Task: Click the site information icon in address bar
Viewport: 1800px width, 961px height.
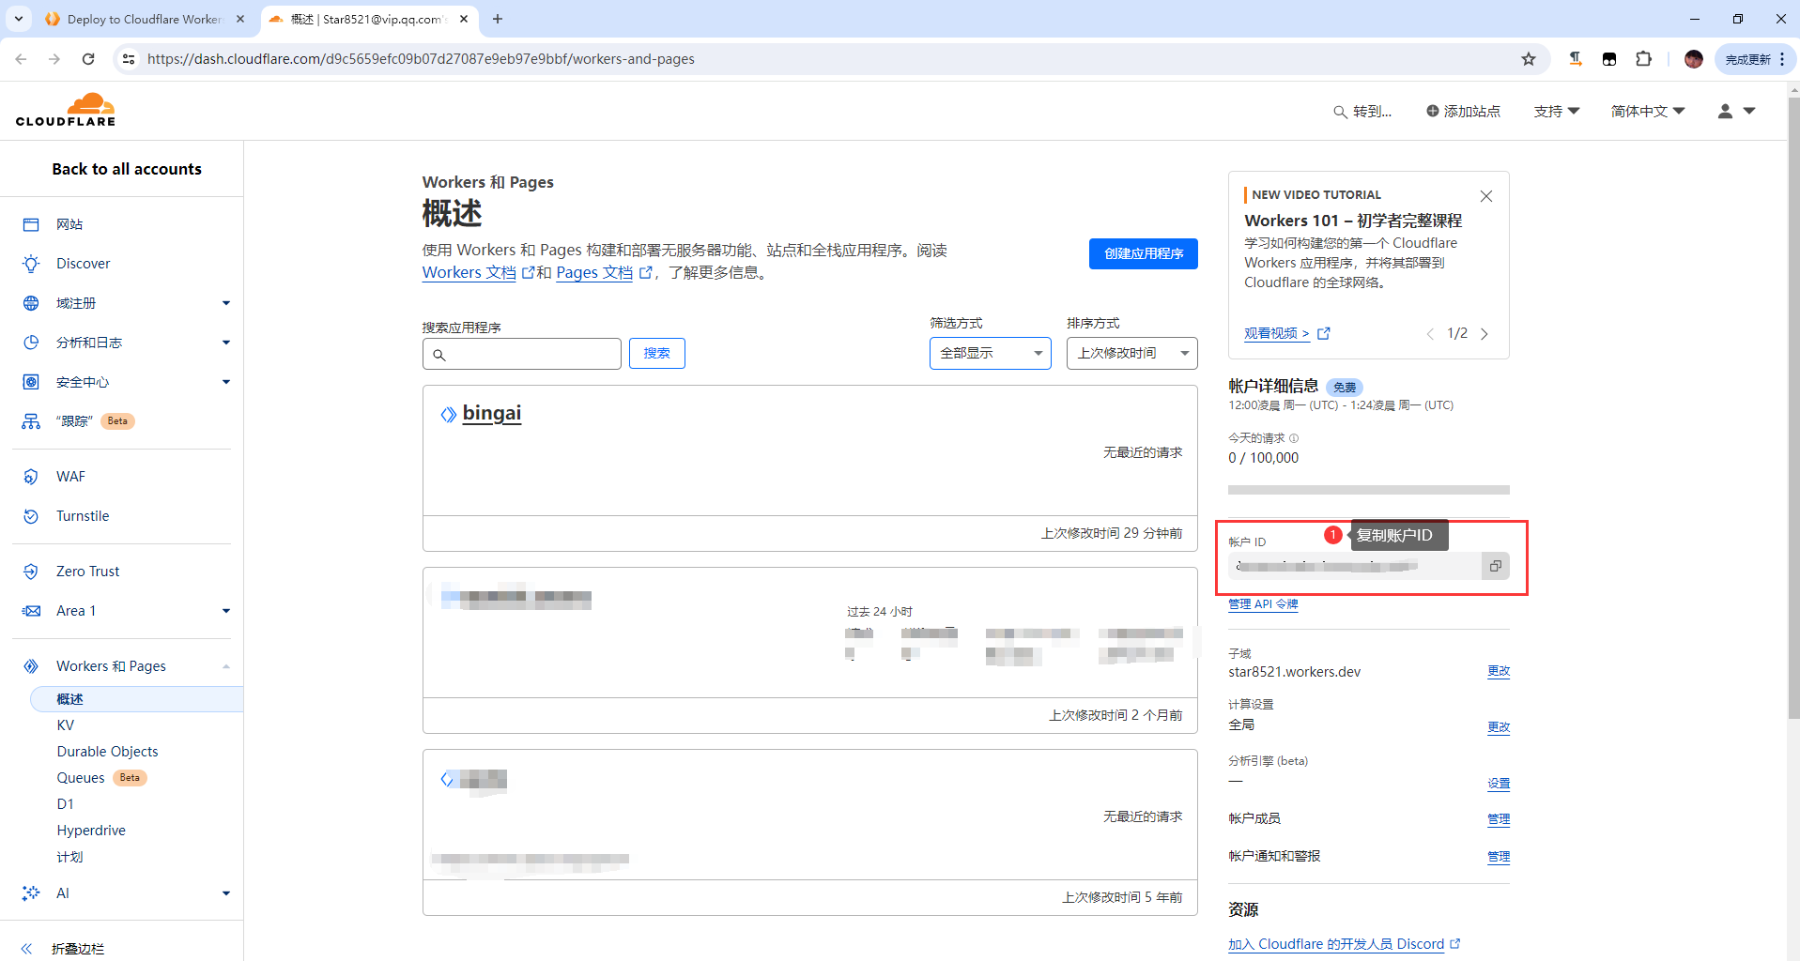Action: pos(129,59)
